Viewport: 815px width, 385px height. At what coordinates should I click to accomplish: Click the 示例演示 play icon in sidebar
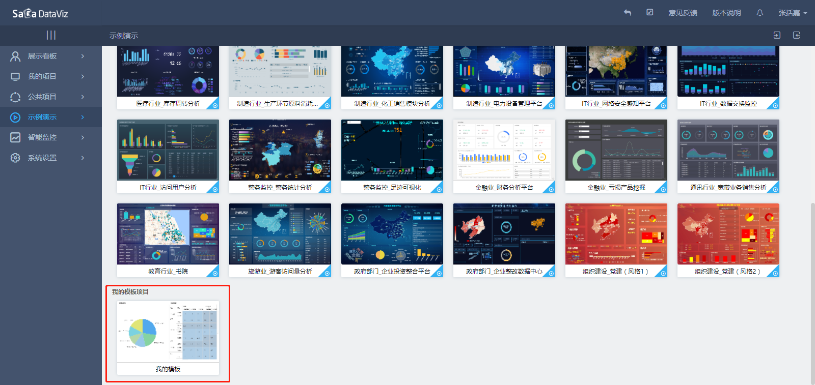point(15,117)
